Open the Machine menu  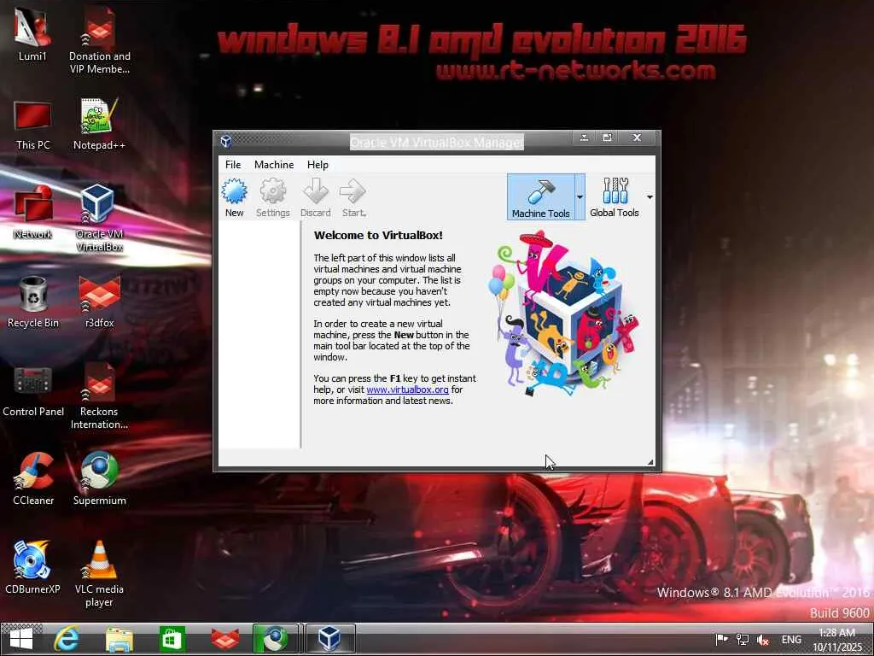coord(274,165)
